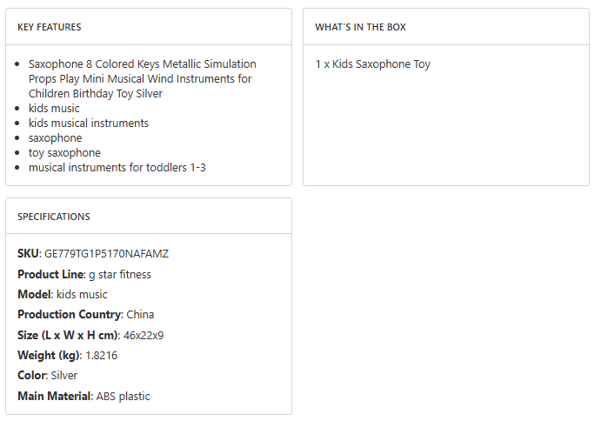Click the "China" production country value
The height and width of the screenshot is (421, 594).
140,315
